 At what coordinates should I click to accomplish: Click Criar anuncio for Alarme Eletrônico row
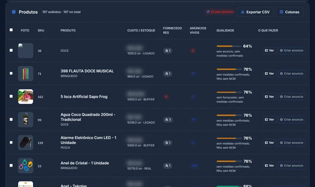(291, 143)
